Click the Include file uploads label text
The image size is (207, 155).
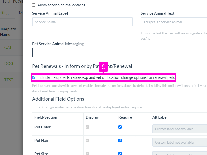(106, 77)
